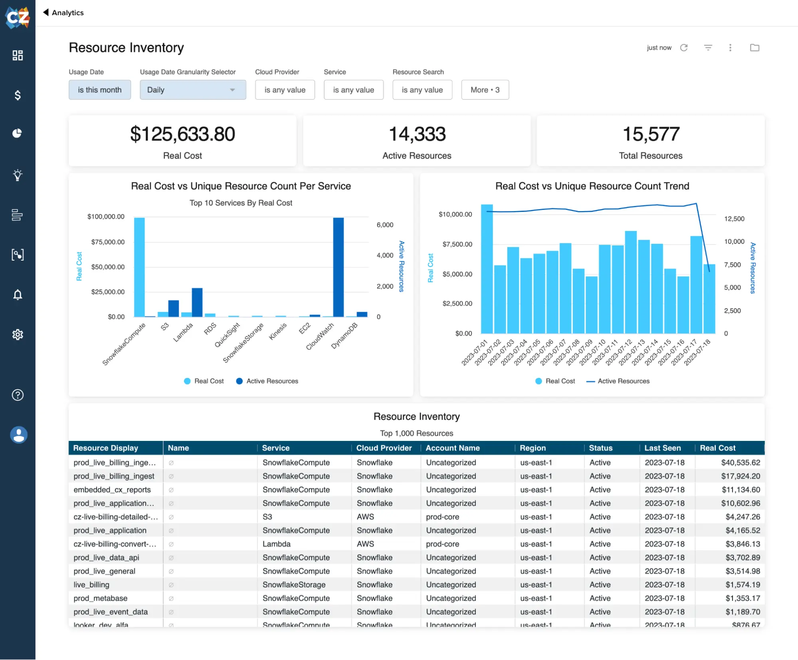The image size is (798, 660).
Task: Sort by Region column header
Action: click(549, 448)
